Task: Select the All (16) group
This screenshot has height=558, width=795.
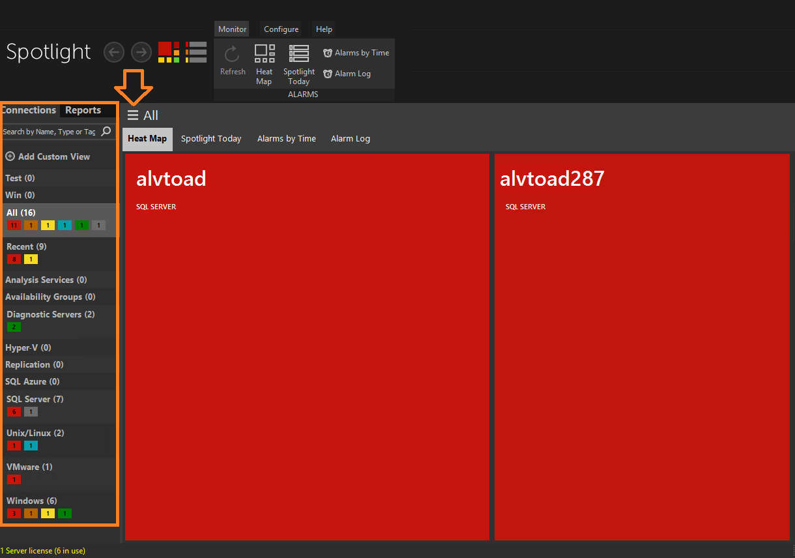Action: point(60,220)
